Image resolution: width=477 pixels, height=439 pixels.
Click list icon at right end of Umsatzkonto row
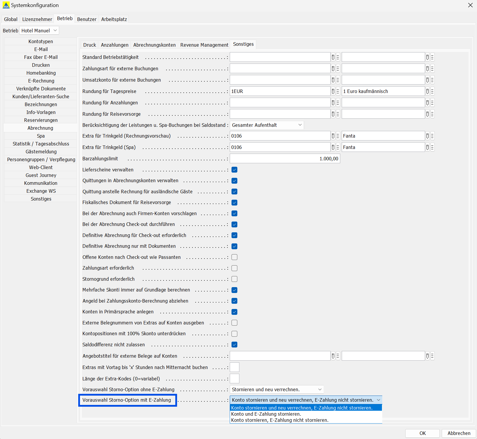432,80
